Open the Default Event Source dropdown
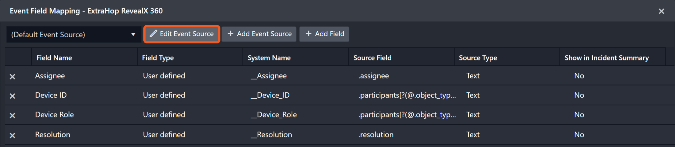 [x=73, y=35]
